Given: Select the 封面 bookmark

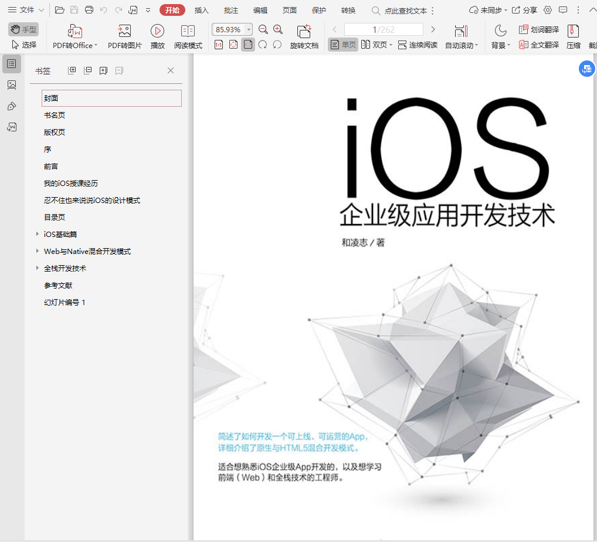Looking at the screenshot, I should point(111,99).
